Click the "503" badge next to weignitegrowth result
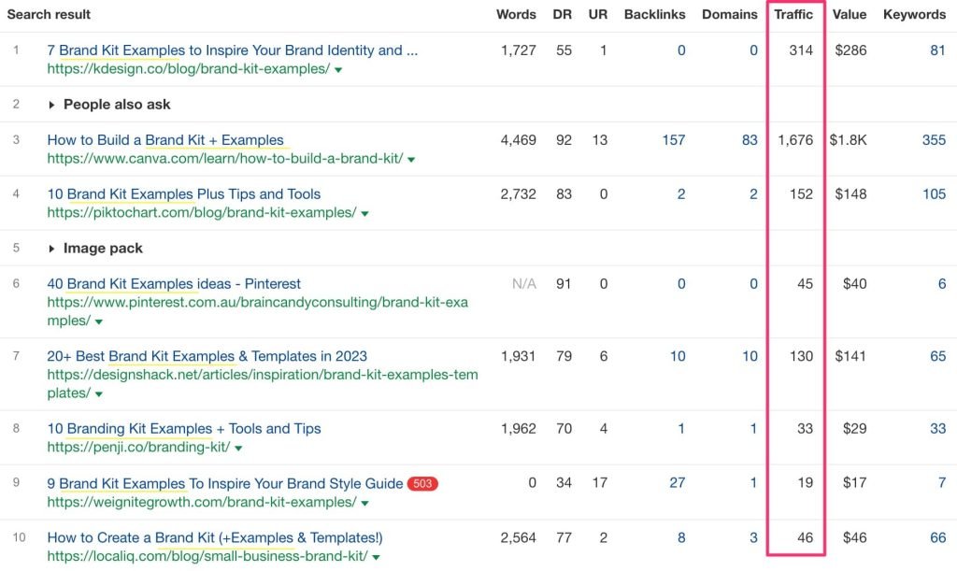957x571 pixels. pyautogui.click(x=422, y=483)
